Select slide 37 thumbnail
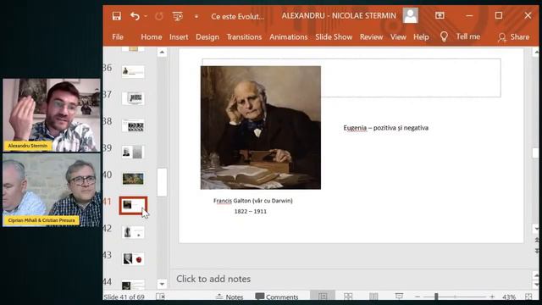 133,98
